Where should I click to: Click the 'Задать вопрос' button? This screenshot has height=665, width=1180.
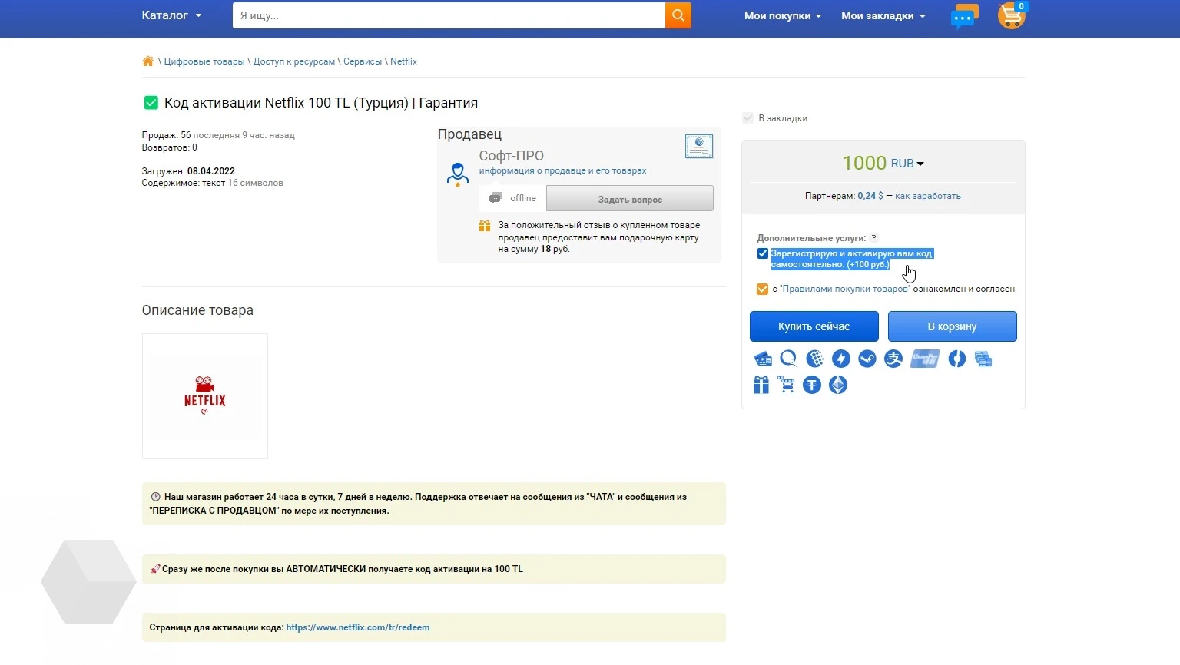(x=630, y=199)
